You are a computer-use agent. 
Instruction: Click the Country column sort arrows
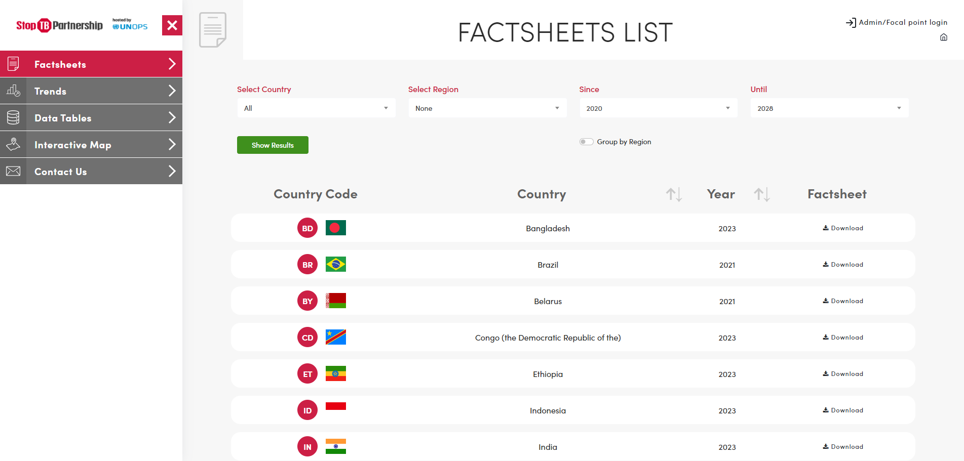pyautogui.click(x=673, y=194)
